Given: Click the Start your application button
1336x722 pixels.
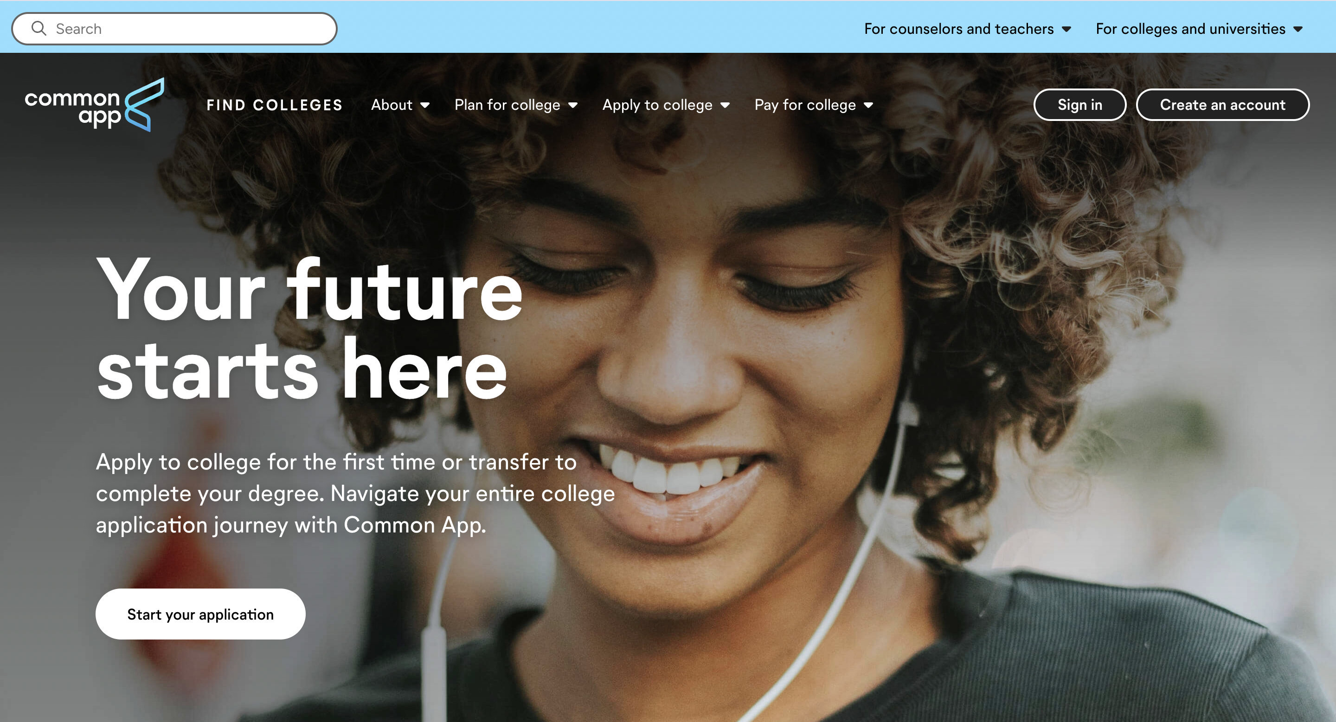Looking at the screenshot, I should pos(200,614).
